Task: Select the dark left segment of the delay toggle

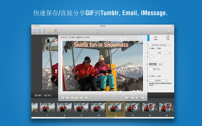Action: (x=153, y=64)
